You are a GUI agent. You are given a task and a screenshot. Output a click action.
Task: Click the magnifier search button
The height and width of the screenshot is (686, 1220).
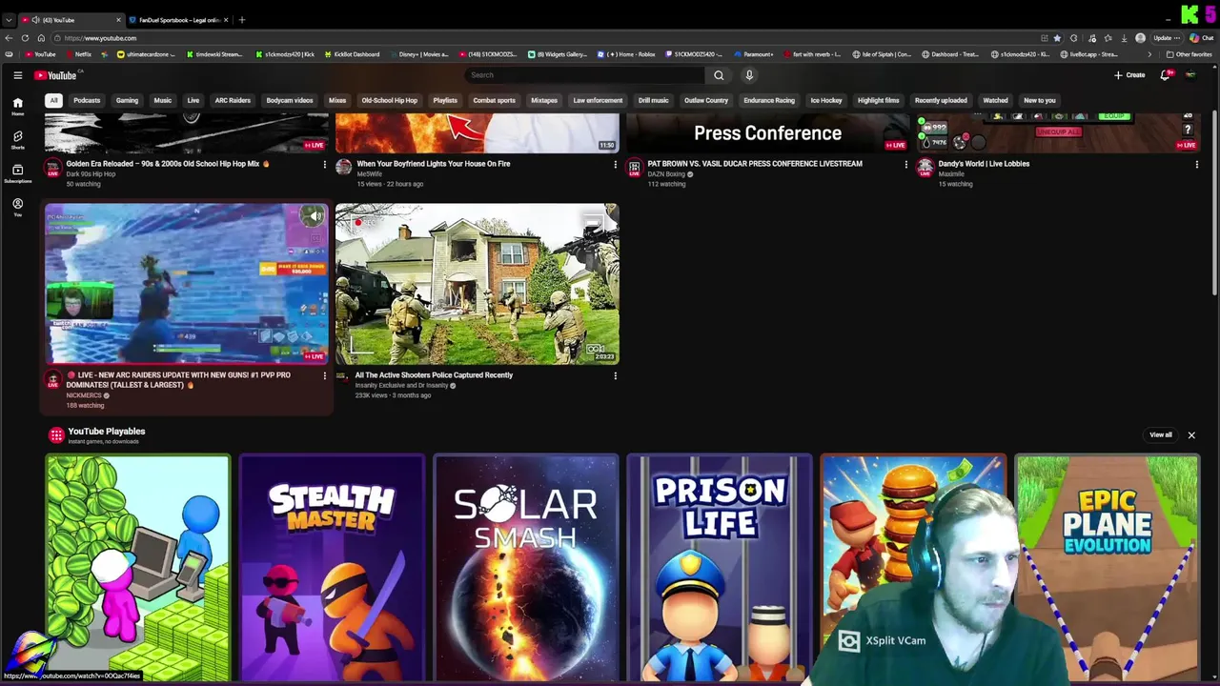[x=719, y=75]
